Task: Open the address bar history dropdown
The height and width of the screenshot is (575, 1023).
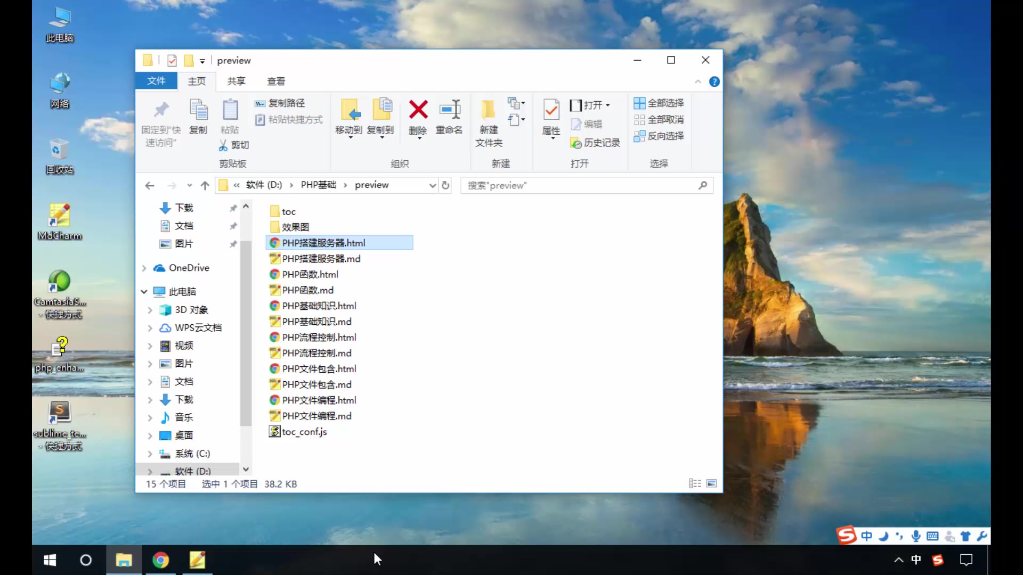Action: coord(432,185)
